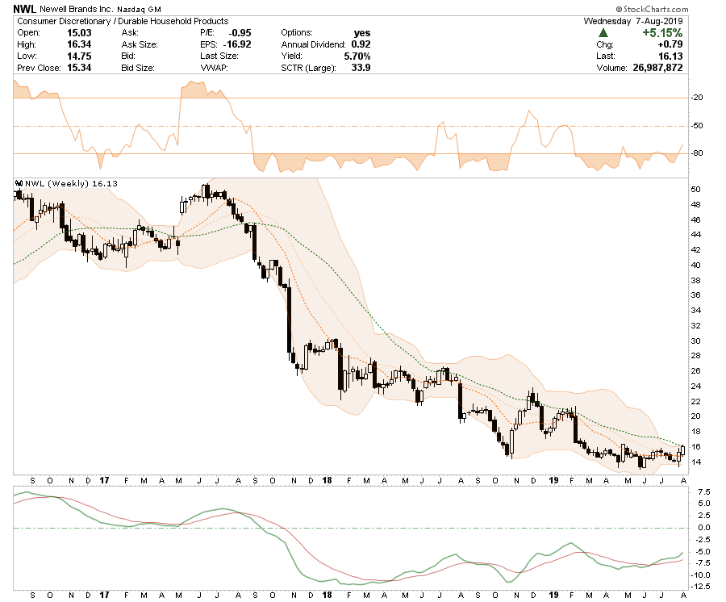
Task: Click the Bid Size: label
Action: pos(138,68)
